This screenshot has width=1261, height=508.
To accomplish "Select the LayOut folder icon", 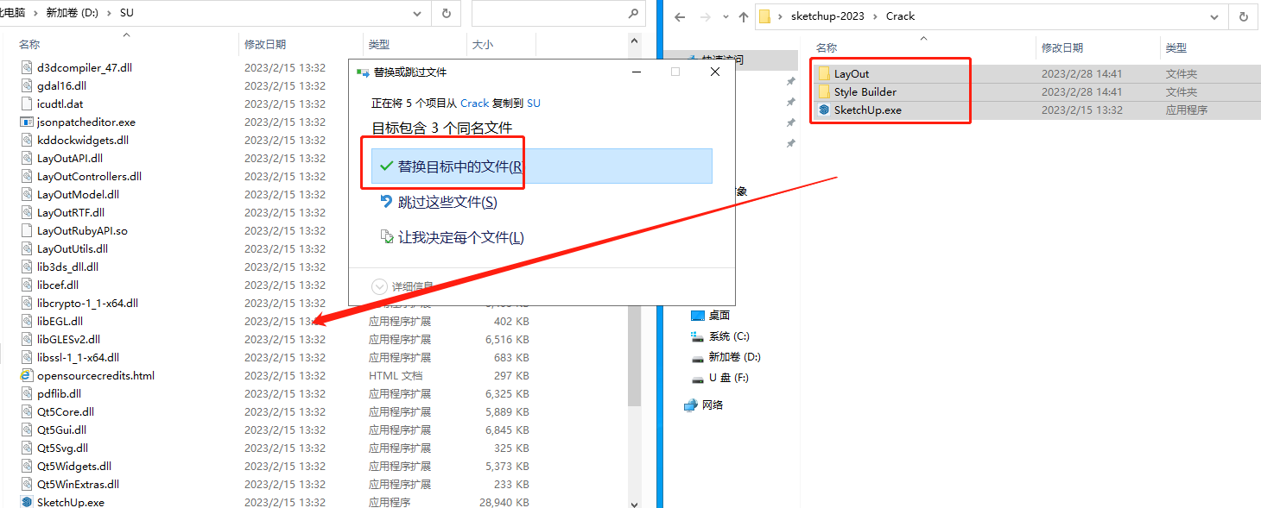I will [824, 74].
